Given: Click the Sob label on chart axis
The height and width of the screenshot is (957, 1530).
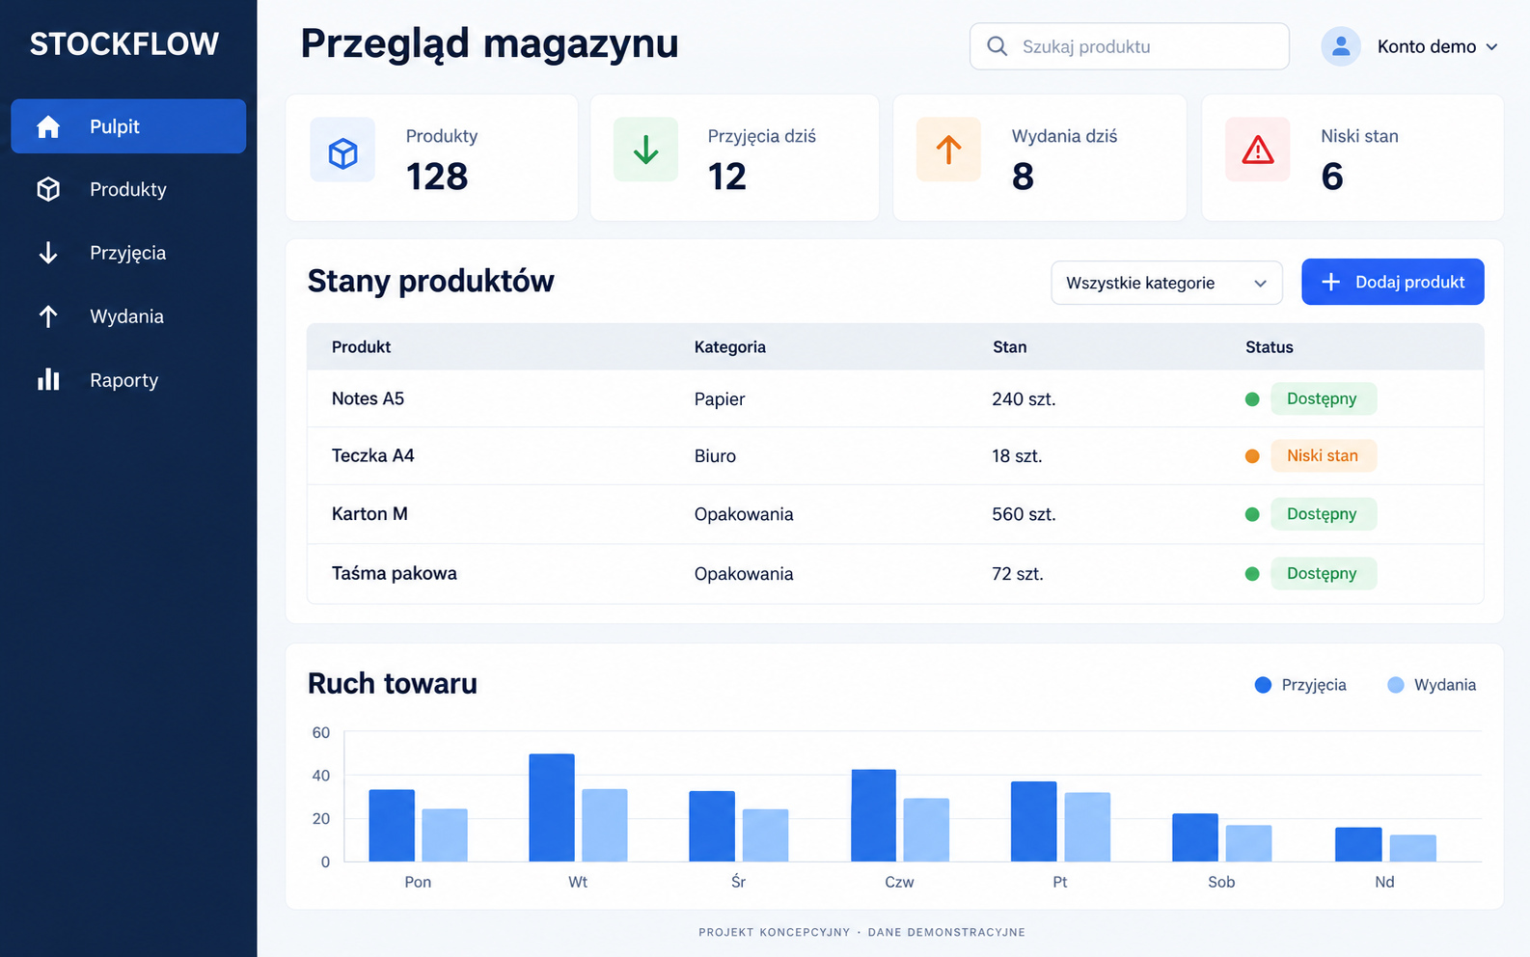Looking at the screenshot, I should coord(1221,882).
